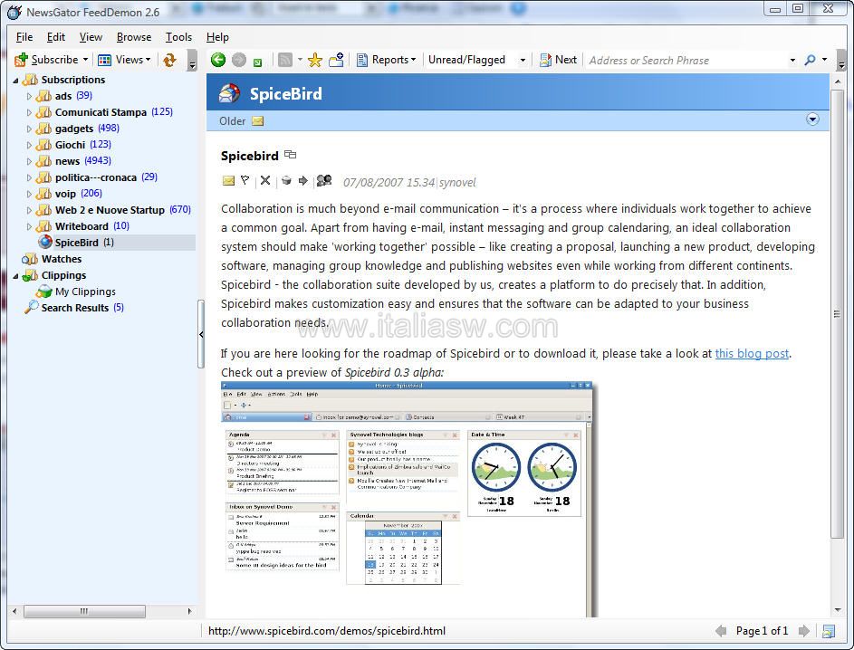Mark item read via envelope icon
The width and height of the screenshot is (854, 650).
[x=228, y=180]
